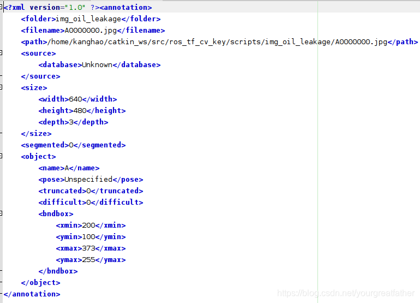This screenshot has height=303, width=420.
Task: Click the closing </bndbox> tag
Action: click(x=58, y=271)
